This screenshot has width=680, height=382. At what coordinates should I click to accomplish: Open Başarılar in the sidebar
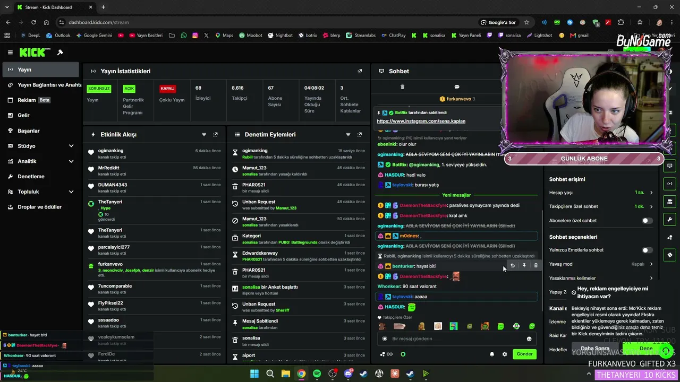coord(40,131)
